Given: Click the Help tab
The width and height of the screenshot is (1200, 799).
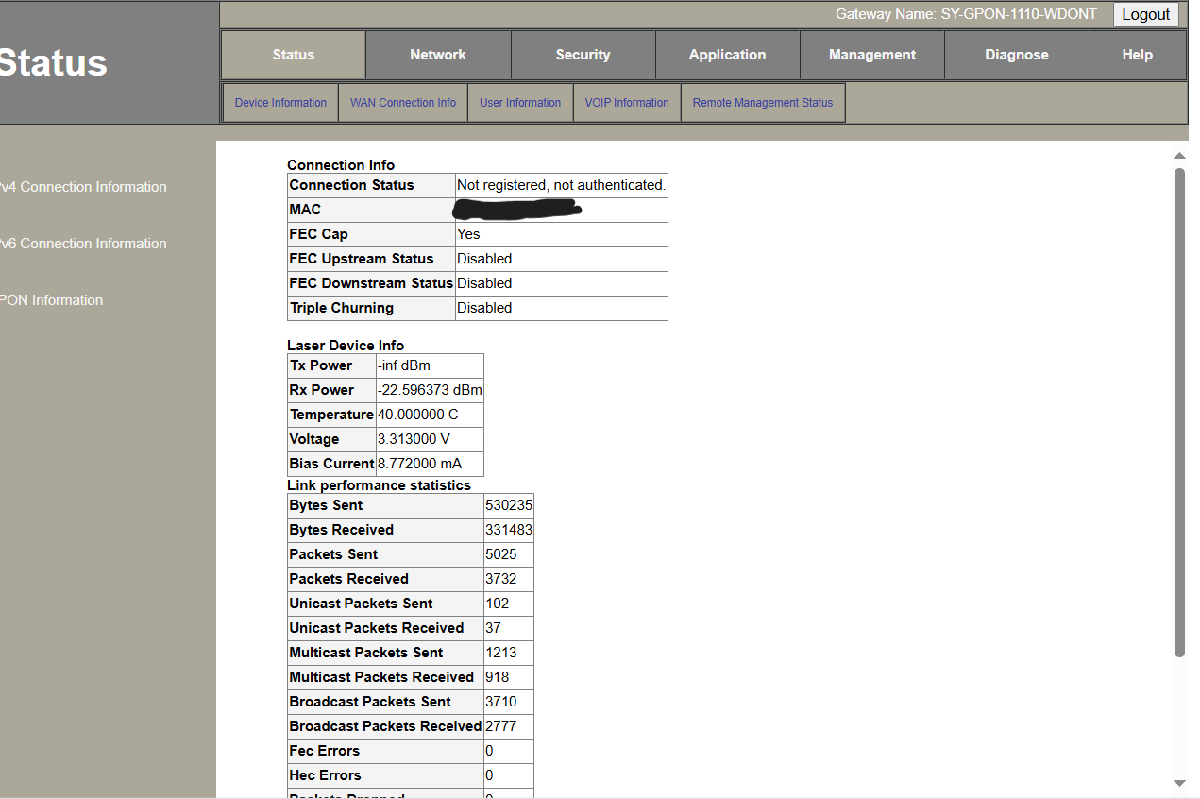Looking at the screenshot, I should [x=1137, y=55].
